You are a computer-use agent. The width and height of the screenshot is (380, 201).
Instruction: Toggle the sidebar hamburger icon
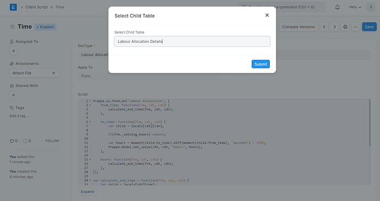12,26
